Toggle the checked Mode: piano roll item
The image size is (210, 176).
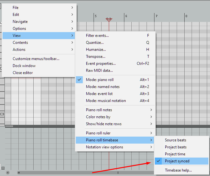[x=100, y=80]
